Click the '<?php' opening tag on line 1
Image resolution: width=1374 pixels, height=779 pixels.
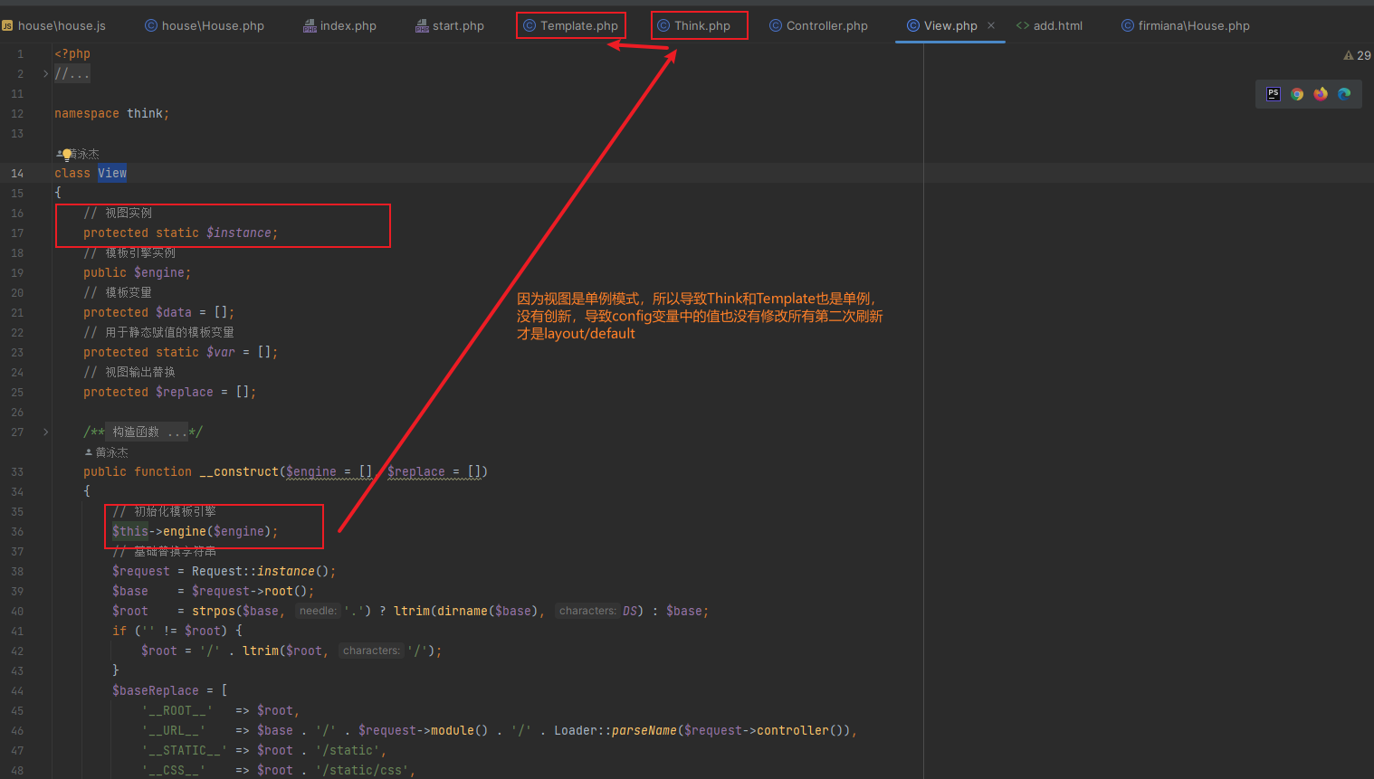72,53
